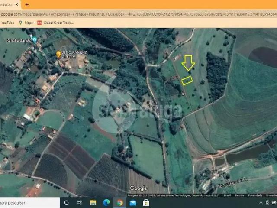The height and width of the screenshot is (208, 277).
Task: Select the Sítio Rancho Alegre marker
Action: click(59, 54)
